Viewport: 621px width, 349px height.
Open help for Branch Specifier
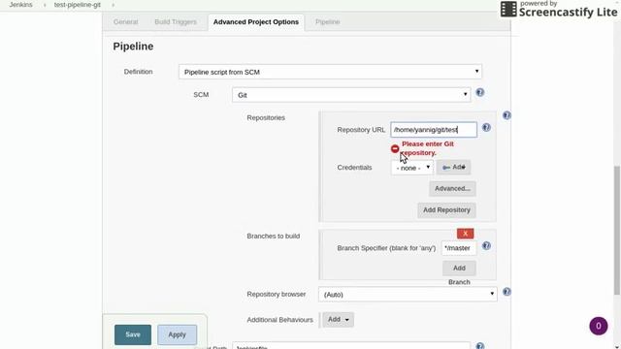486,245
